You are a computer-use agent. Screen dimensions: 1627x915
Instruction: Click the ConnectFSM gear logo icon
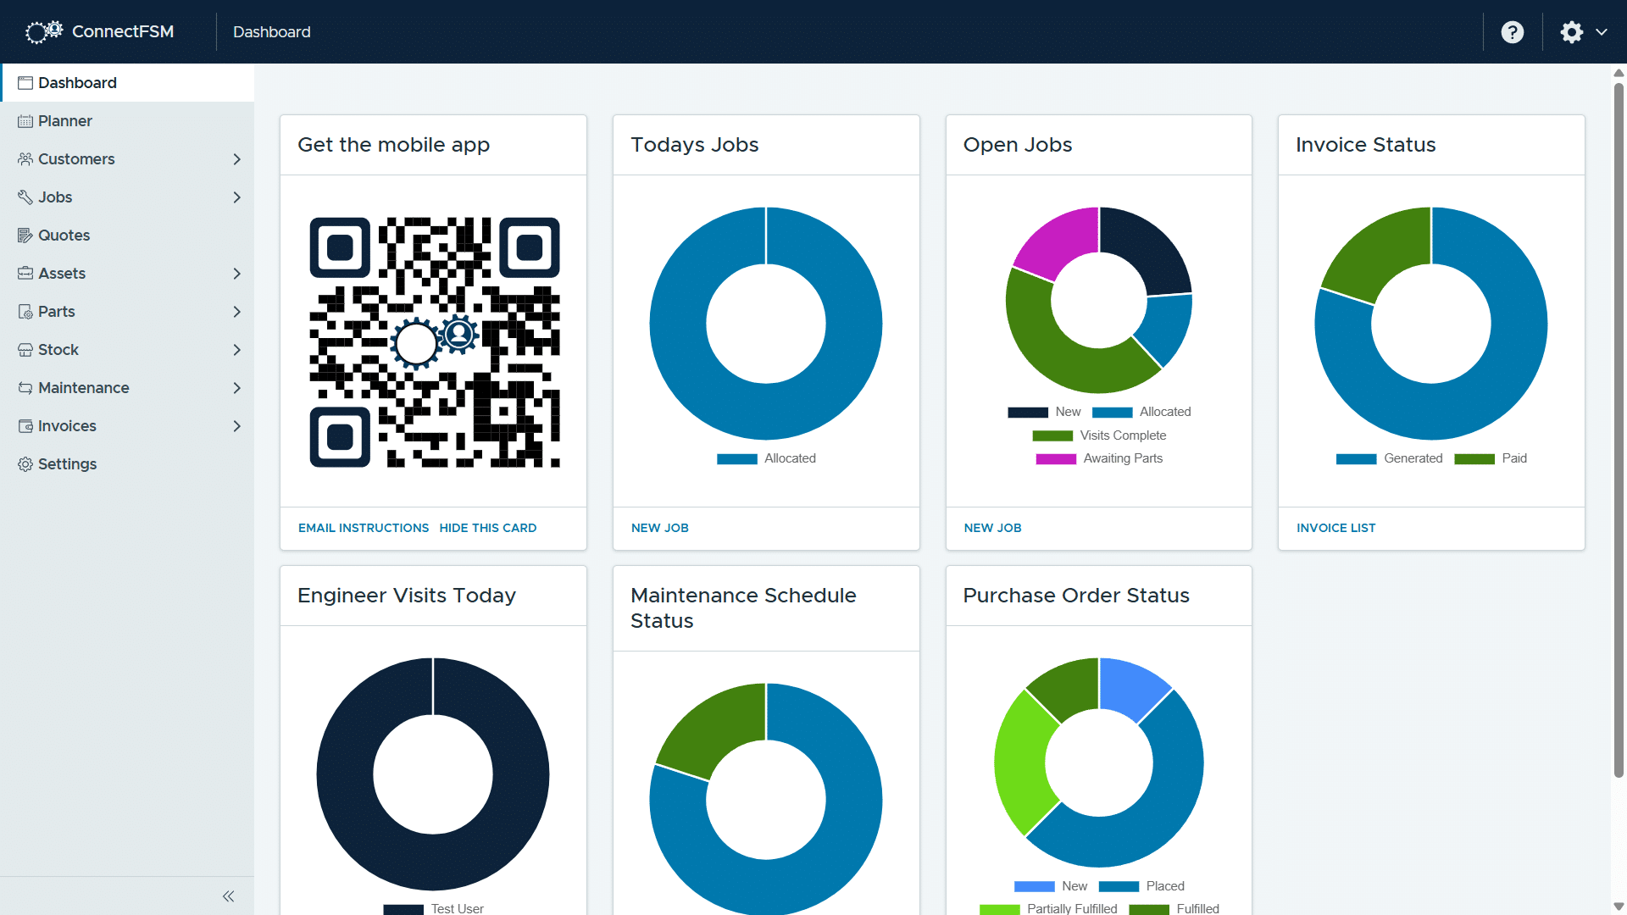coord(44,31)
